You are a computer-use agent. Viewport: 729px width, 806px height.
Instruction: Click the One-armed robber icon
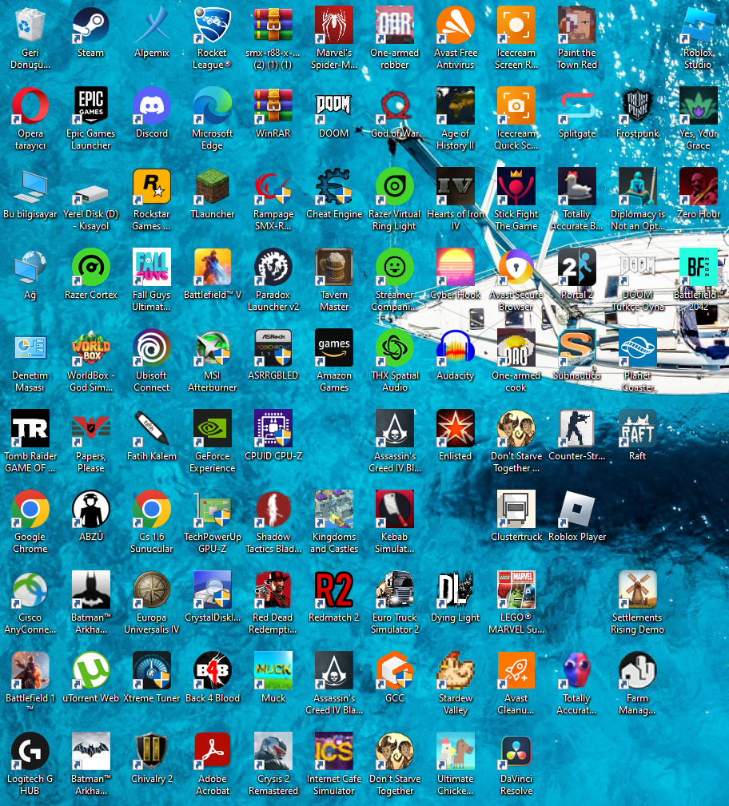[x=395, y=26]
